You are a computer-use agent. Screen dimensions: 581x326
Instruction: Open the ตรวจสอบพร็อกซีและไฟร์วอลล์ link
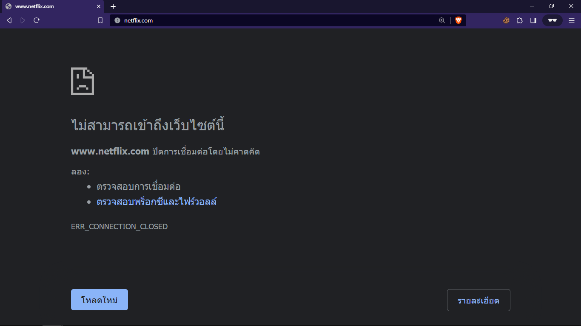coord(157,202)
